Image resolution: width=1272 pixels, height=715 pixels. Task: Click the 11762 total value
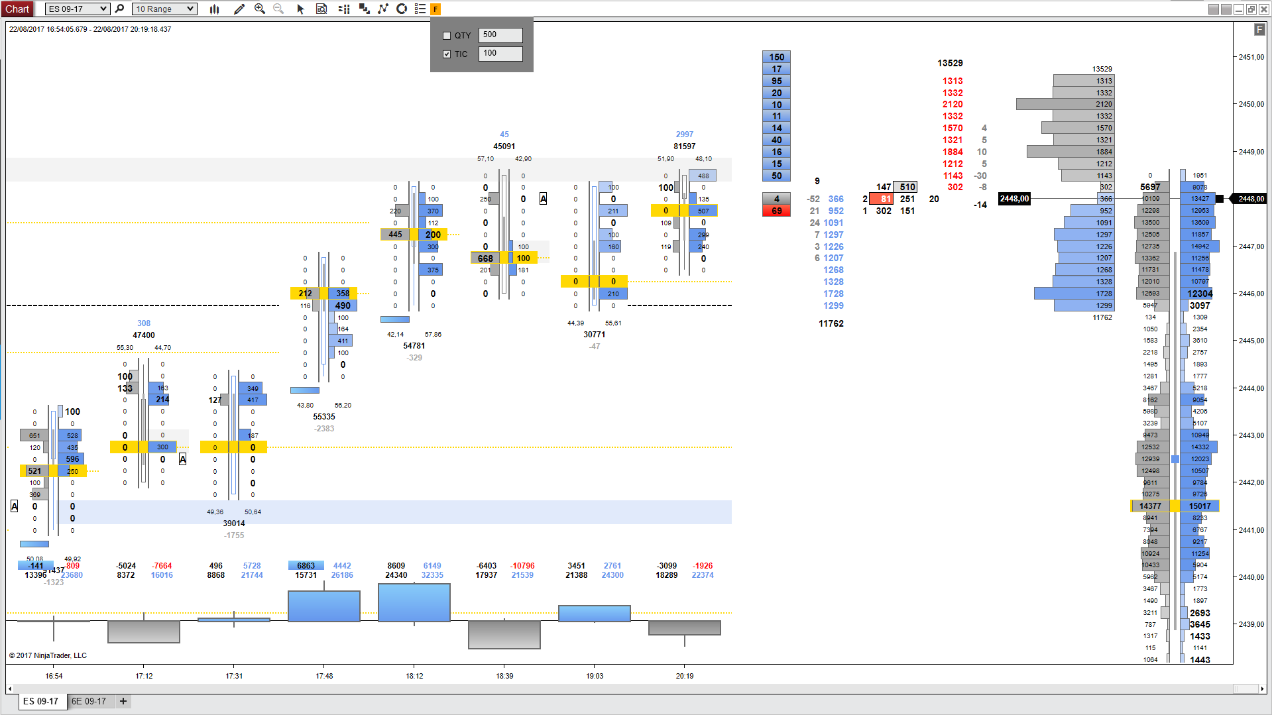831,323
